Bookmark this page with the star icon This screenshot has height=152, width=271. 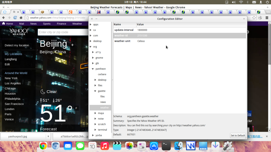point(254,18)
